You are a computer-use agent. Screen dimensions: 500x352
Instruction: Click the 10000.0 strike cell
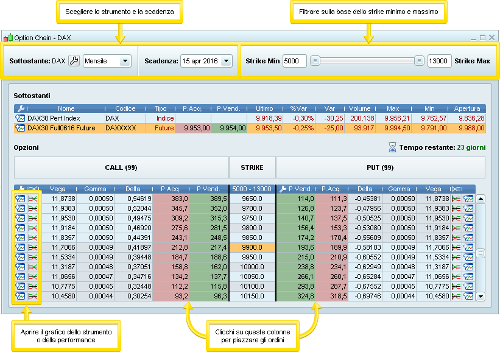252,267
